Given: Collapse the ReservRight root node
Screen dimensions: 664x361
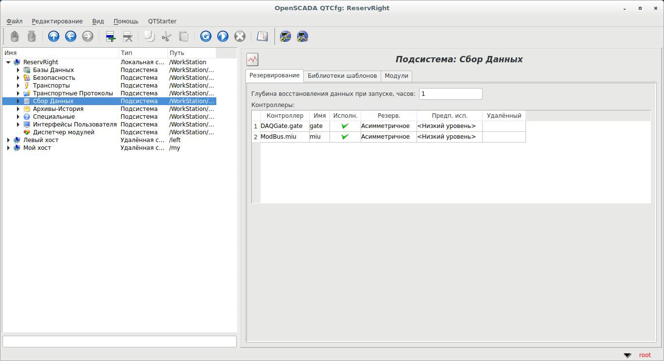Looking at the screenshot, I should 8,62.
